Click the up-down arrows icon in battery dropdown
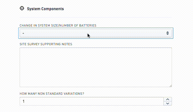193x112 pixels. pos(167,33)
